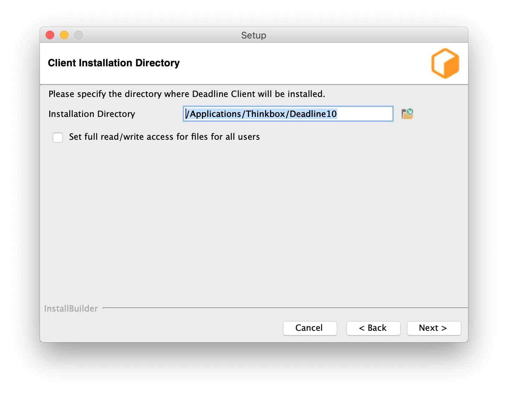
Task: Proceed by clicking Next
Action: (x=434, y=328)
